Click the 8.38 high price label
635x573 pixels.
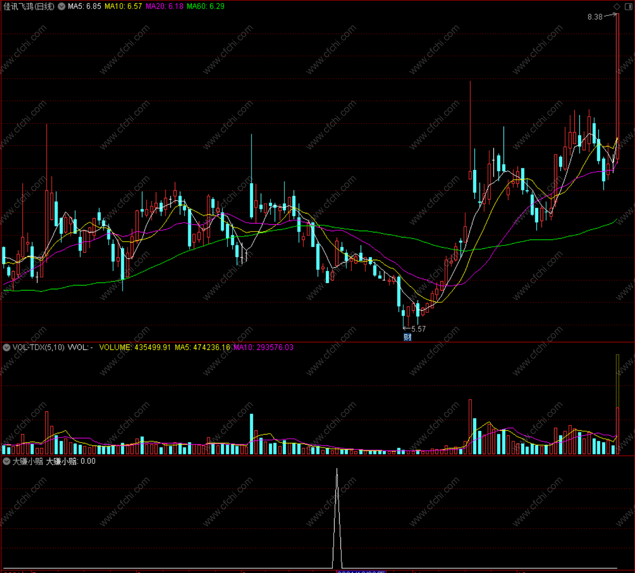click(x=595, y=17)
